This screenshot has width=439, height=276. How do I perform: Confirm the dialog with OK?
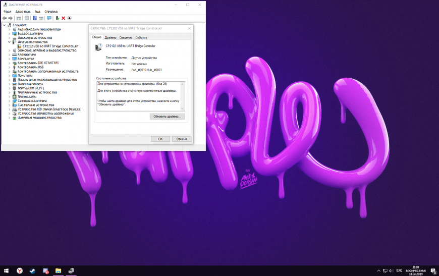160,139
